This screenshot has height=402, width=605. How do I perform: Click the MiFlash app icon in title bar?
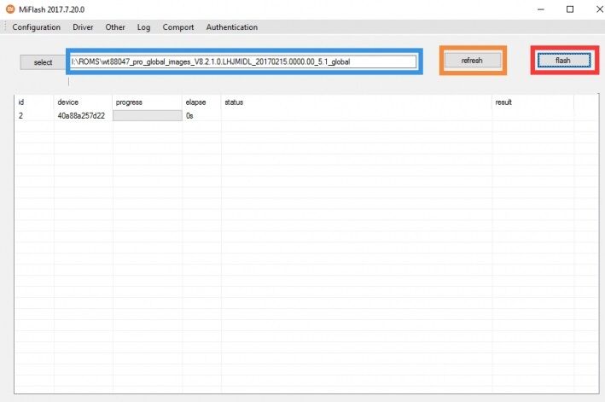[10, 9]
